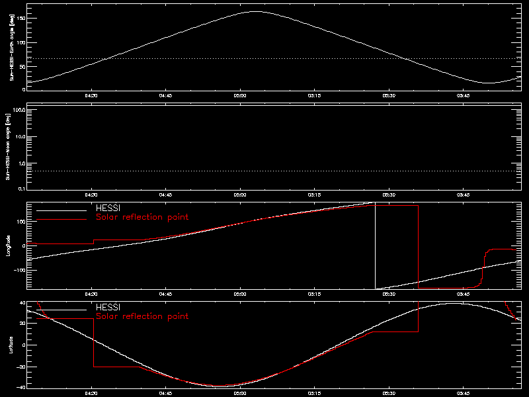Click '05:00' under the Earth angle plot
Screen dimensions: 529x397
[240, 96]
